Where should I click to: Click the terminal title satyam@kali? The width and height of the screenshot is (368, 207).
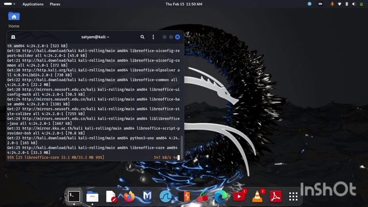pos(95,37)
